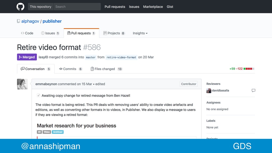Select the repository Pull requests tab
Viewport: 272px width, 153px height.
coord(81,33)
